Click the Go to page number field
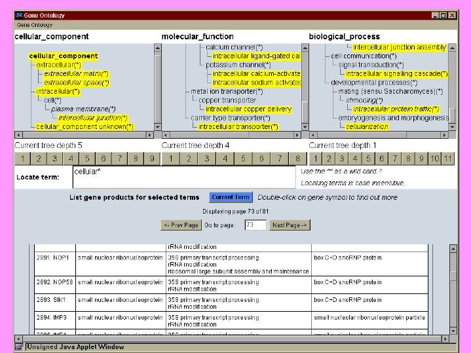The width and height of the screenshot is (471, 353). (255, 225)
